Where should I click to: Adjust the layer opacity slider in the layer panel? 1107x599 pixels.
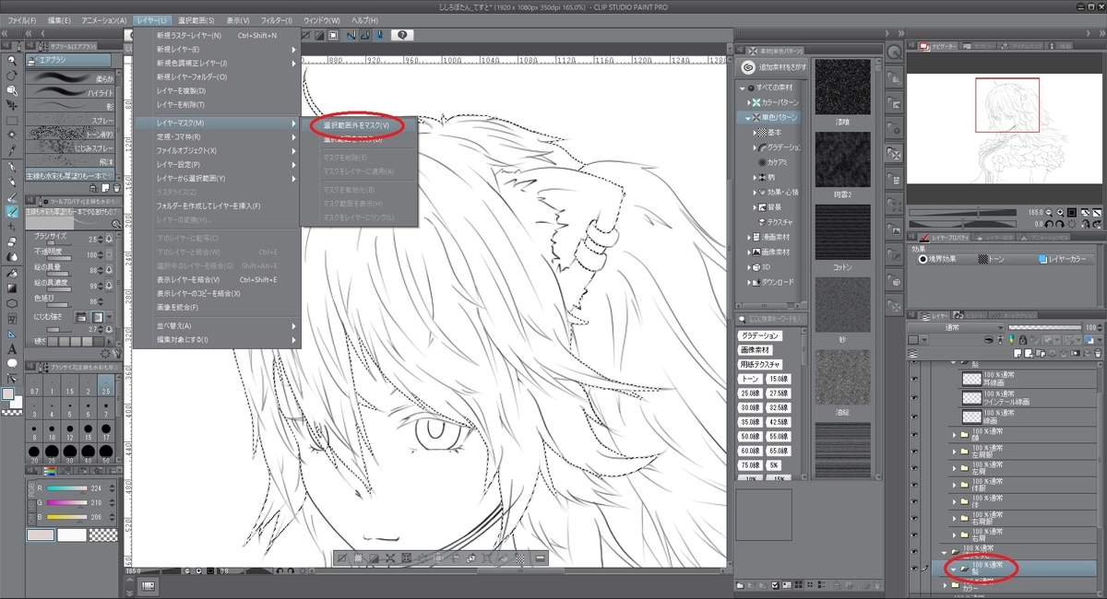[1046, 326]
